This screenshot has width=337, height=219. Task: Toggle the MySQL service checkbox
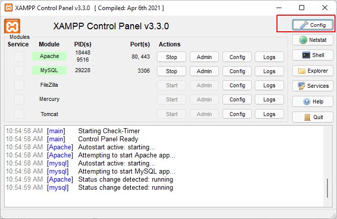(x=19, y=71)
